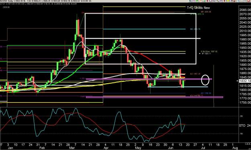Click the 1755.00 price axis label

245,103
